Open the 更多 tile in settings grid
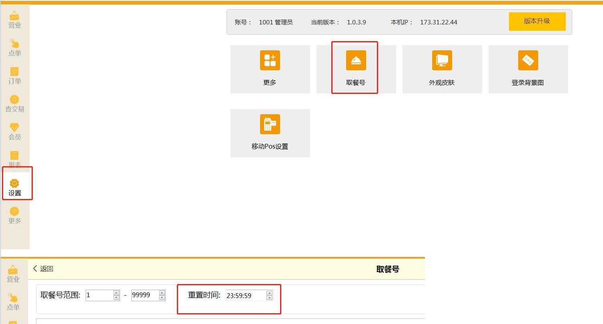The image size is (603, 324). coord(270,69)
